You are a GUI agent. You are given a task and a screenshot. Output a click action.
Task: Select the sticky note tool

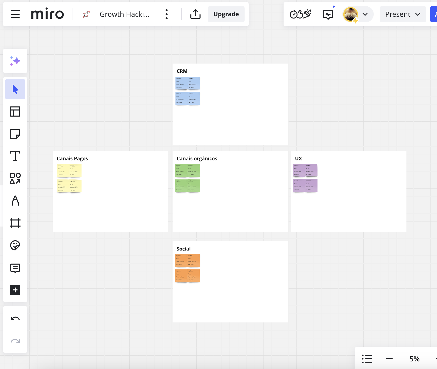pyautogui.click(x=15, y=134)
